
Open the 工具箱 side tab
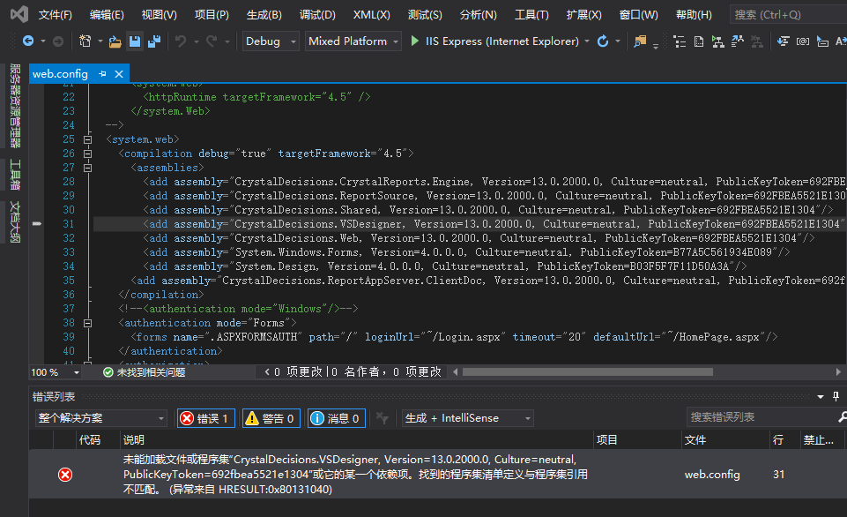coord(16,175)
